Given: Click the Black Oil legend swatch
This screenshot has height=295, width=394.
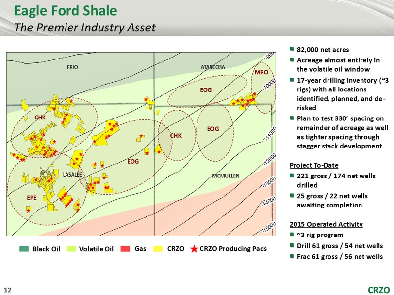Looking at the screenshot, I should pyautogui.click(x=24, y=249).
